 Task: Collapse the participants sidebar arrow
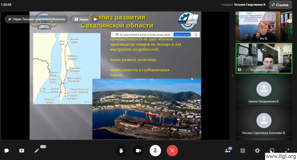point(233,76)
